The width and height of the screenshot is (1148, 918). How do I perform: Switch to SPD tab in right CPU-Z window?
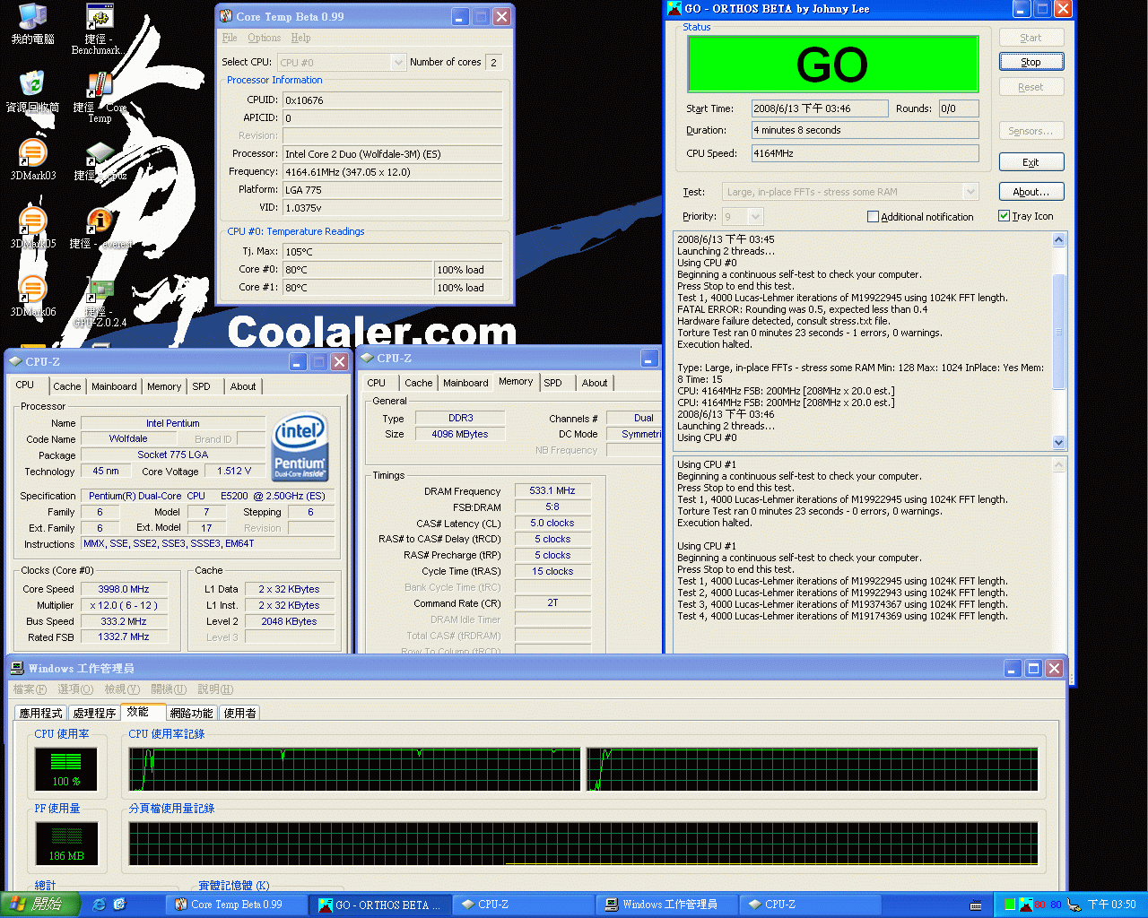point(553,383)
